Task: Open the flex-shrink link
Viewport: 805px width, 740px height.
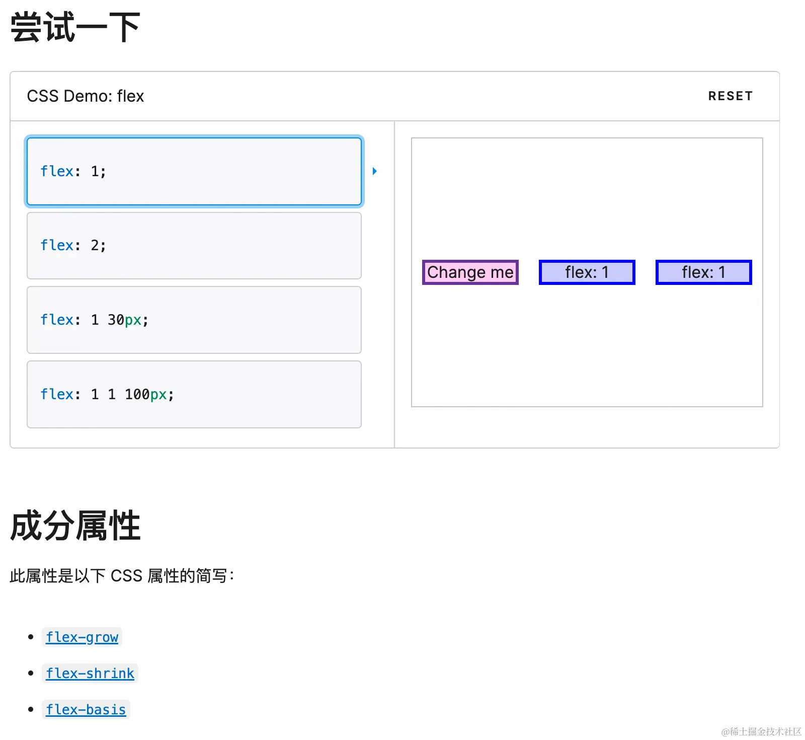Action: click(90, 674)
